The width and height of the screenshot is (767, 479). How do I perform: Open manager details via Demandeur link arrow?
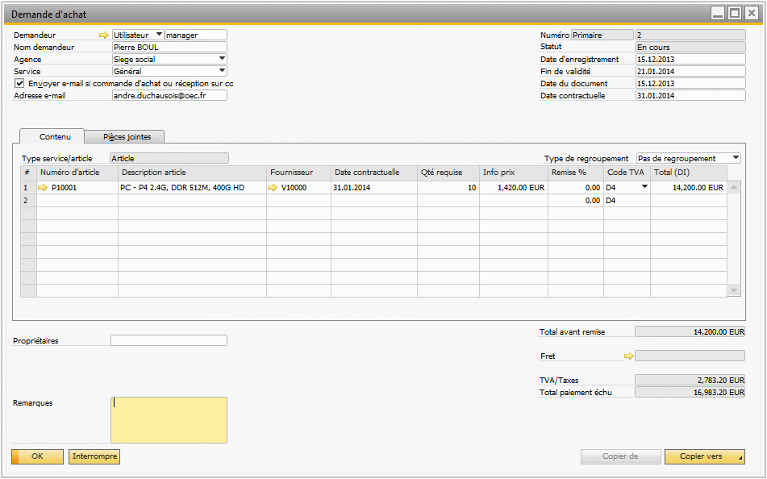(105, 35)
